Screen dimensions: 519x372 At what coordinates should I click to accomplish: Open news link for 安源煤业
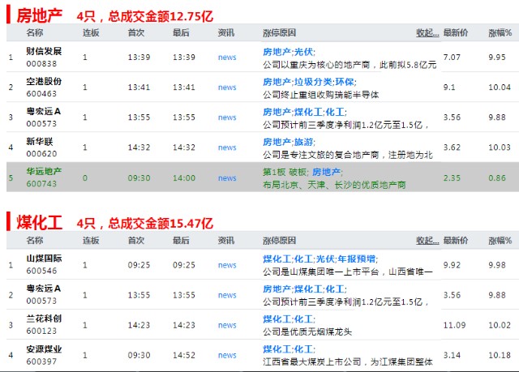227,355
